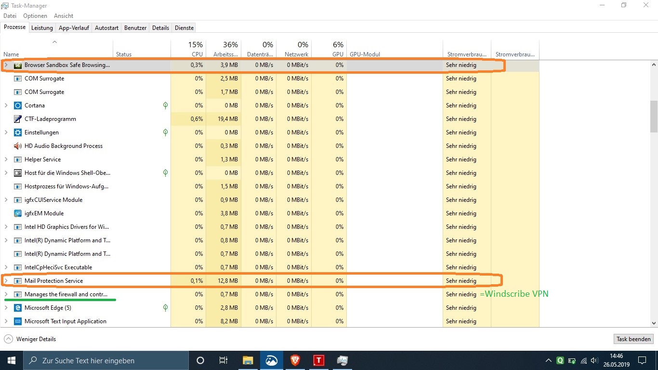Open File Explorer from the taskbar
This screenshot has width=658, height=370.
(x=248, y=360)
